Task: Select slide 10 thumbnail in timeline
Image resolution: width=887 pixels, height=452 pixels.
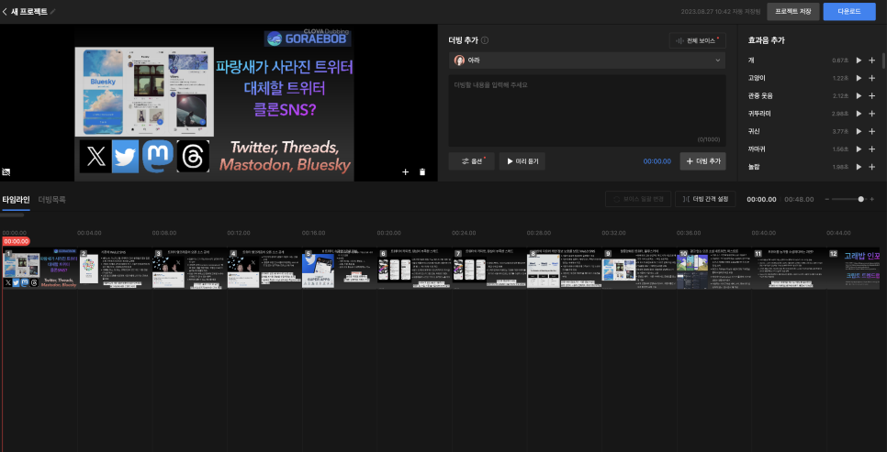Action: (x=714, y=269)
